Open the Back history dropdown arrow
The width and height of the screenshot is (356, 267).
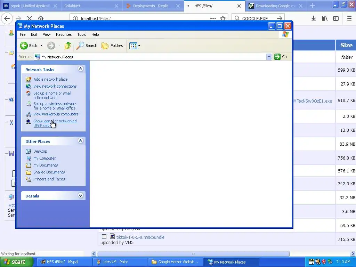(x=41, y=46)
